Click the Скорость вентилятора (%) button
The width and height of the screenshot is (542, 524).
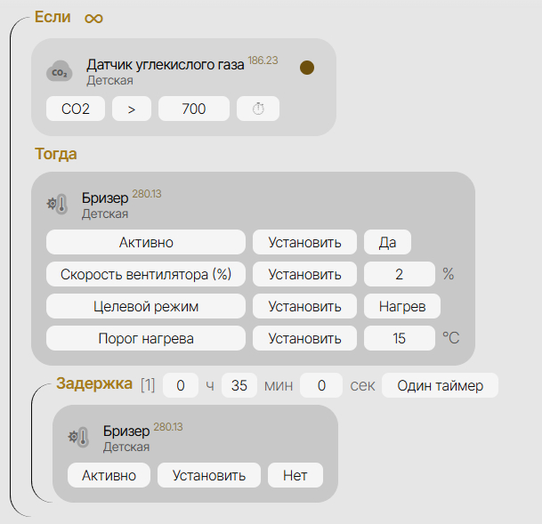click(x=145, y=274)
